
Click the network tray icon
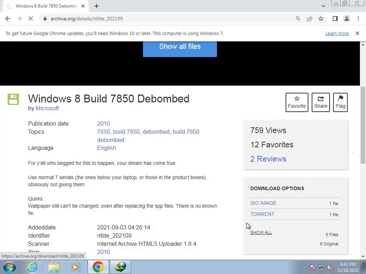click(x=321, y=267)
